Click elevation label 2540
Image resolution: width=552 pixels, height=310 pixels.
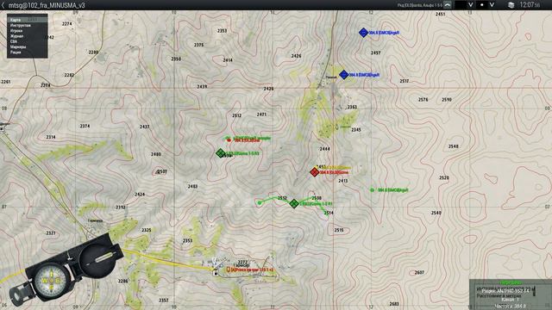[436, 213]
